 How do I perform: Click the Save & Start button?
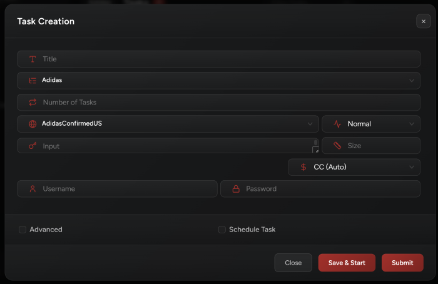click(x=347, y=263)
